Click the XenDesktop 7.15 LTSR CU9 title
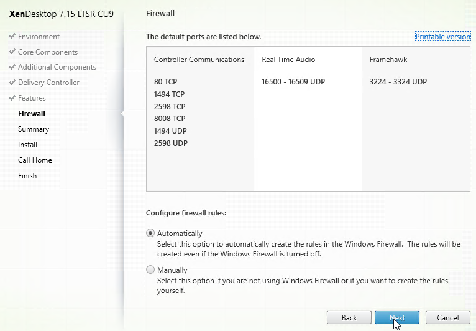This screenshot has width=476, height=331. [62, 14]
